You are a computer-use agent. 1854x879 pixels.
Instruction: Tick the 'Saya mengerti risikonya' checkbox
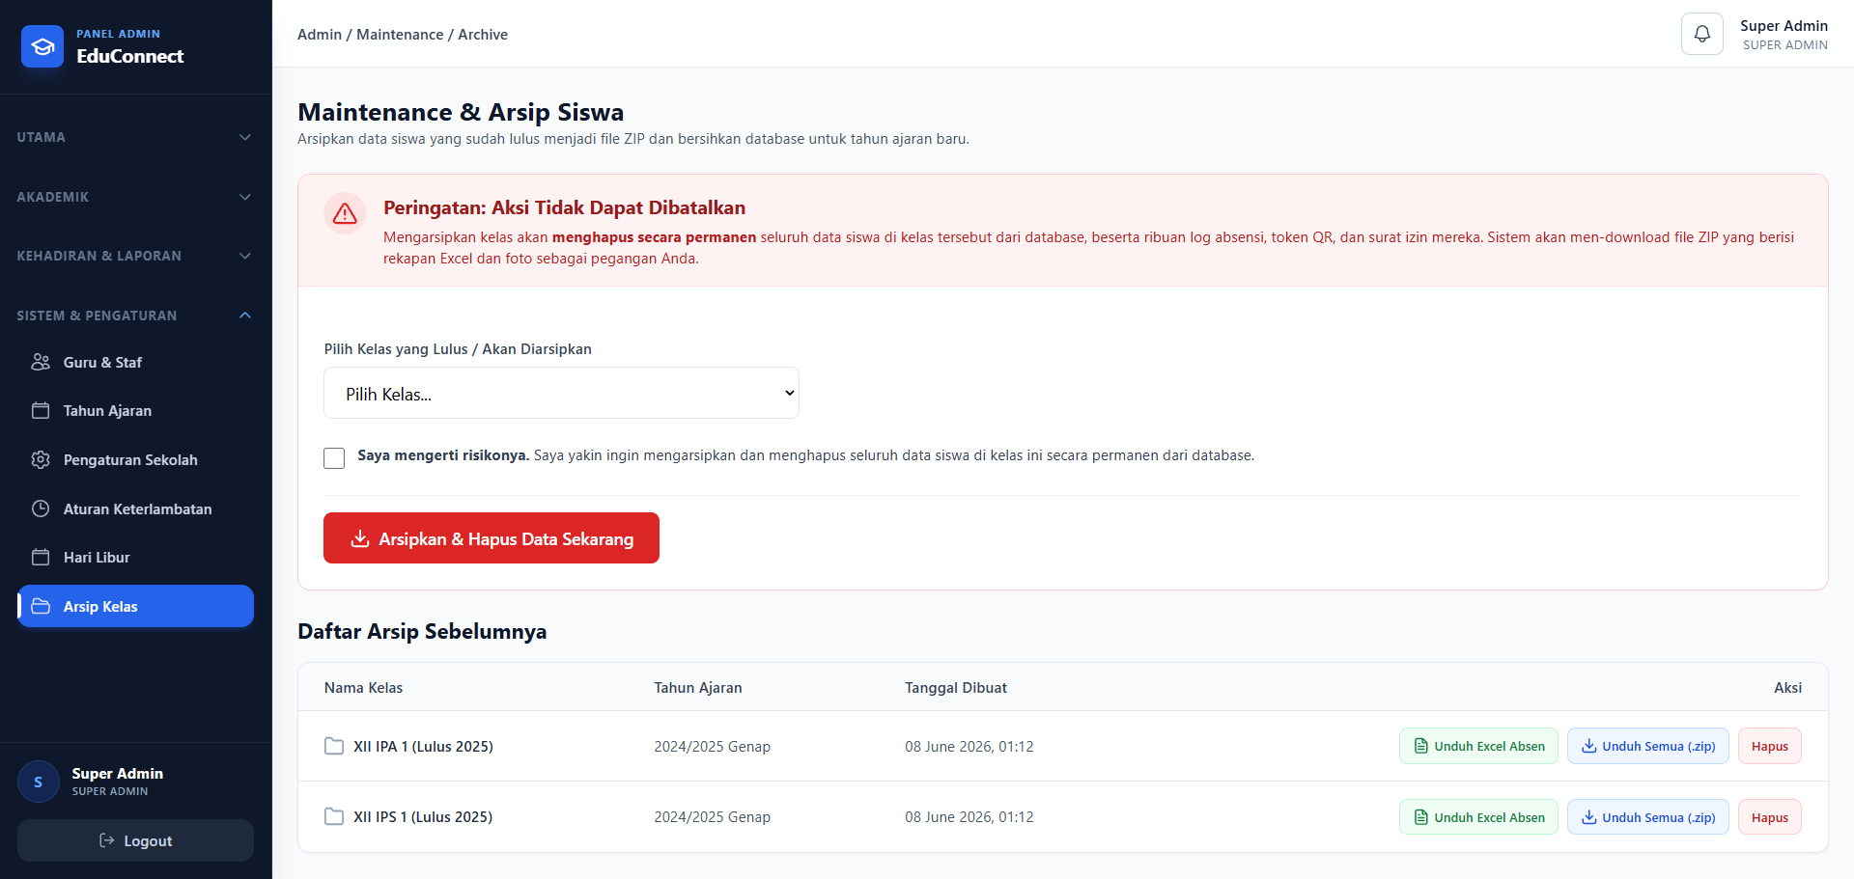(334, 457)
